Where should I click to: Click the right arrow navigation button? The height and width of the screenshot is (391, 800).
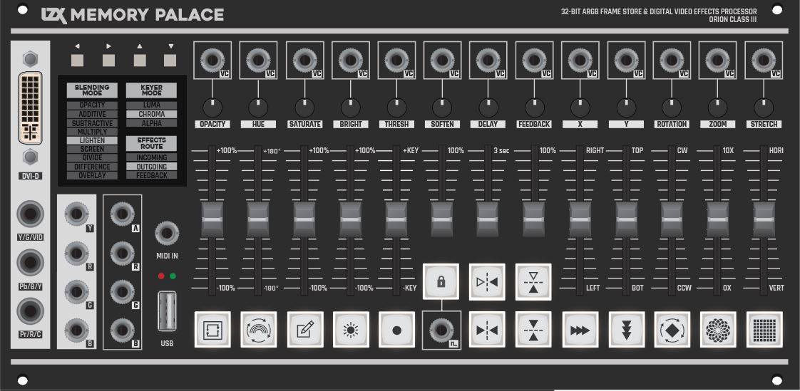[x=108, y=61]
